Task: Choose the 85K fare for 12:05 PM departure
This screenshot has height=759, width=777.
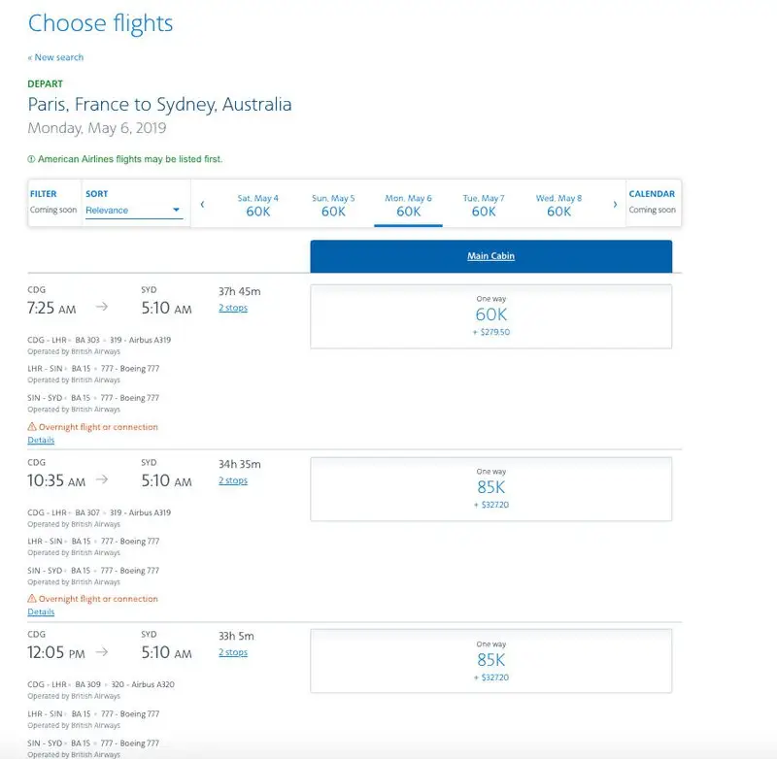Action: (x=490, y=660)
